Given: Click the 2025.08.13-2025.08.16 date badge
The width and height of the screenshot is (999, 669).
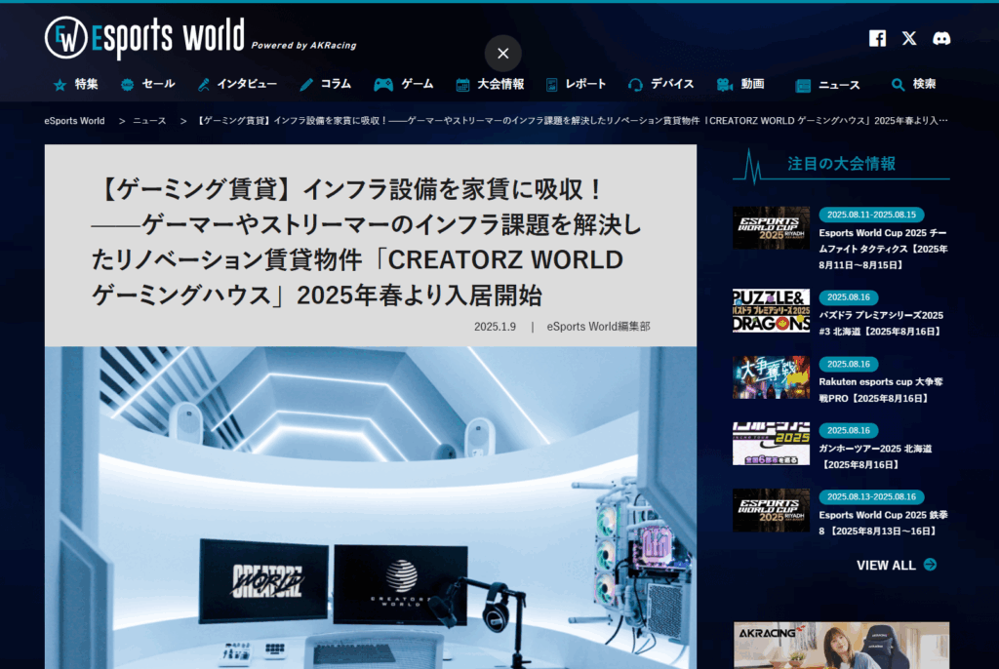Looking at the screenshot, I should 871,497.
